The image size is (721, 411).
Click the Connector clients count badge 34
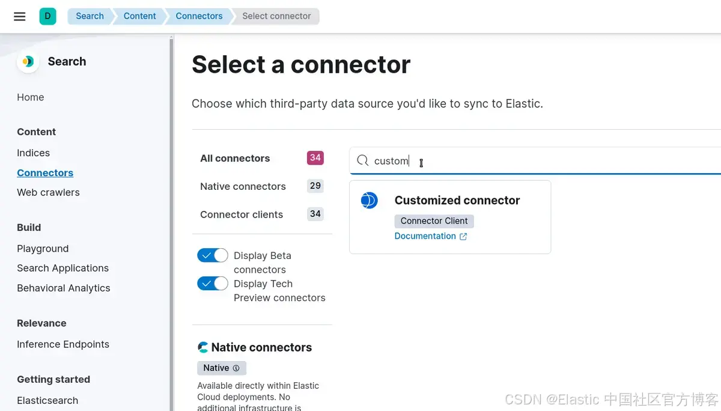tap(315, 214)
